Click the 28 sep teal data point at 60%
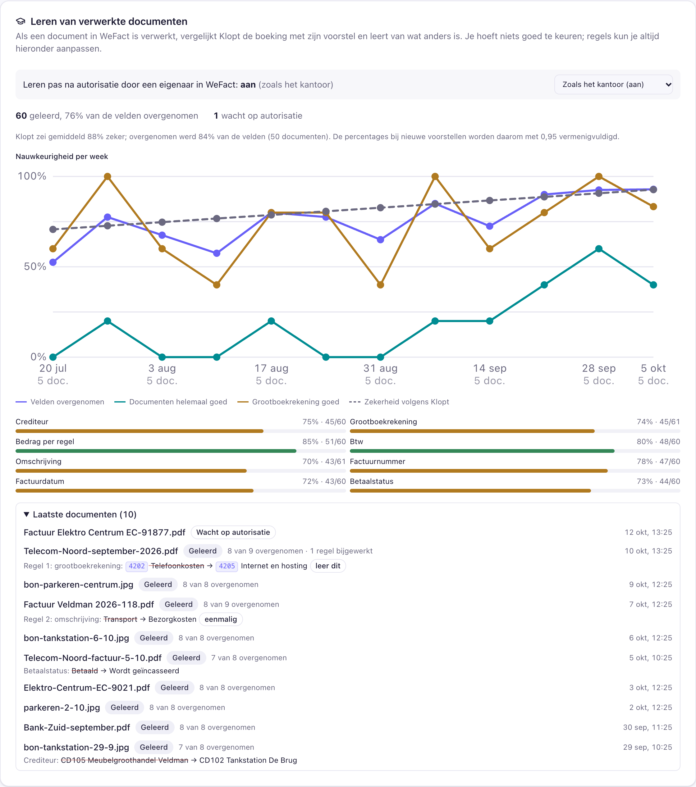Screen dimensions: 696x787 coord(598,249)
